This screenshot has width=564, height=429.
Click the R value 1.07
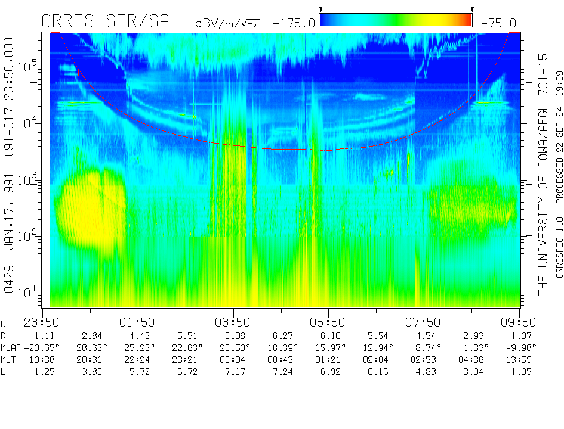[522, 336]
